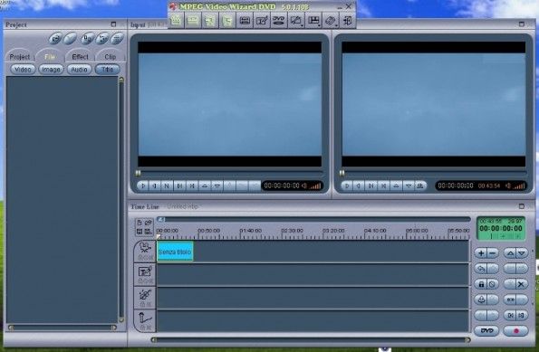Image resolution: width=539 pixels, height=352 pixels.
Task: Click the timeline zoom slider handle
Action: [161, 219]
